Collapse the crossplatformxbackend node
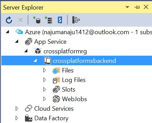152x123 pixels. coord(35,60)
